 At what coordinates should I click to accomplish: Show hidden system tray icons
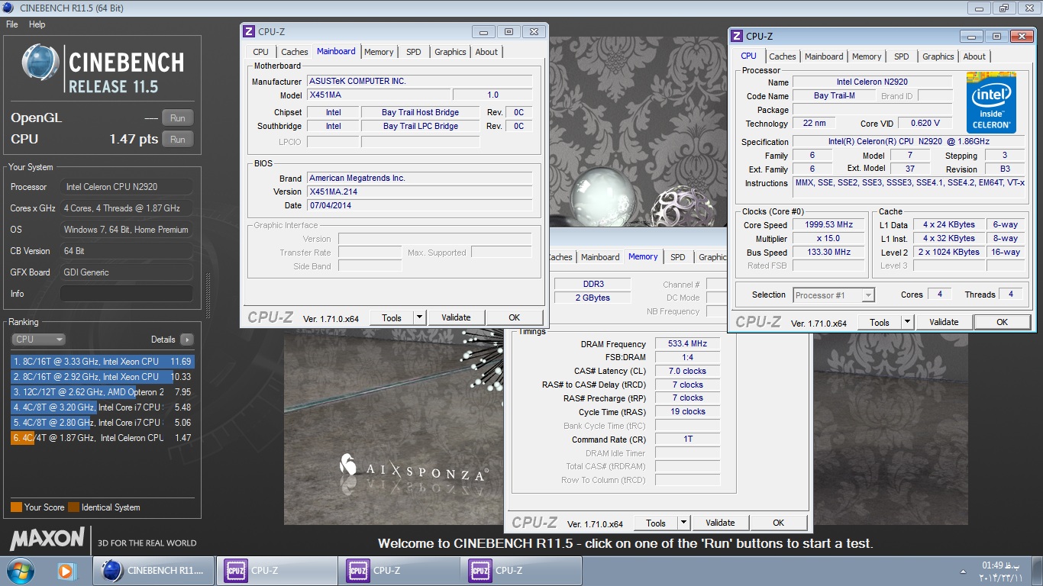click(962, 571)
